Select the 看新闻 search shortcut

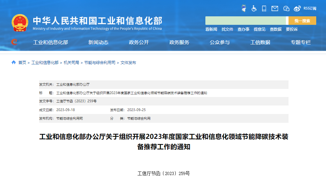pyautogui.click(x=211, y=29)
